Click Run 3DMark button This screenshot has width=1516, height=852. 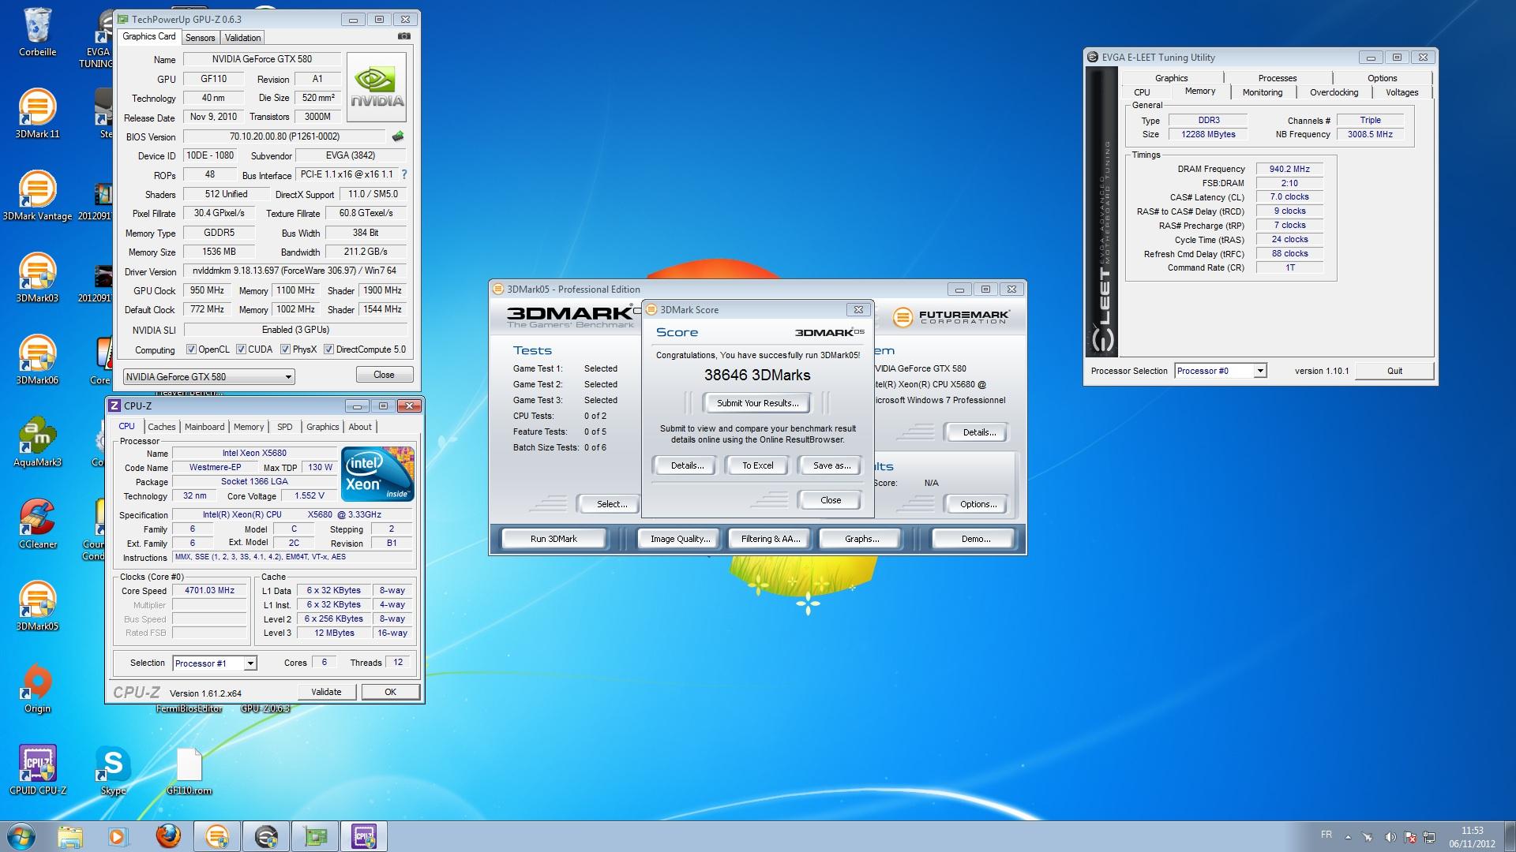(553, 539)
